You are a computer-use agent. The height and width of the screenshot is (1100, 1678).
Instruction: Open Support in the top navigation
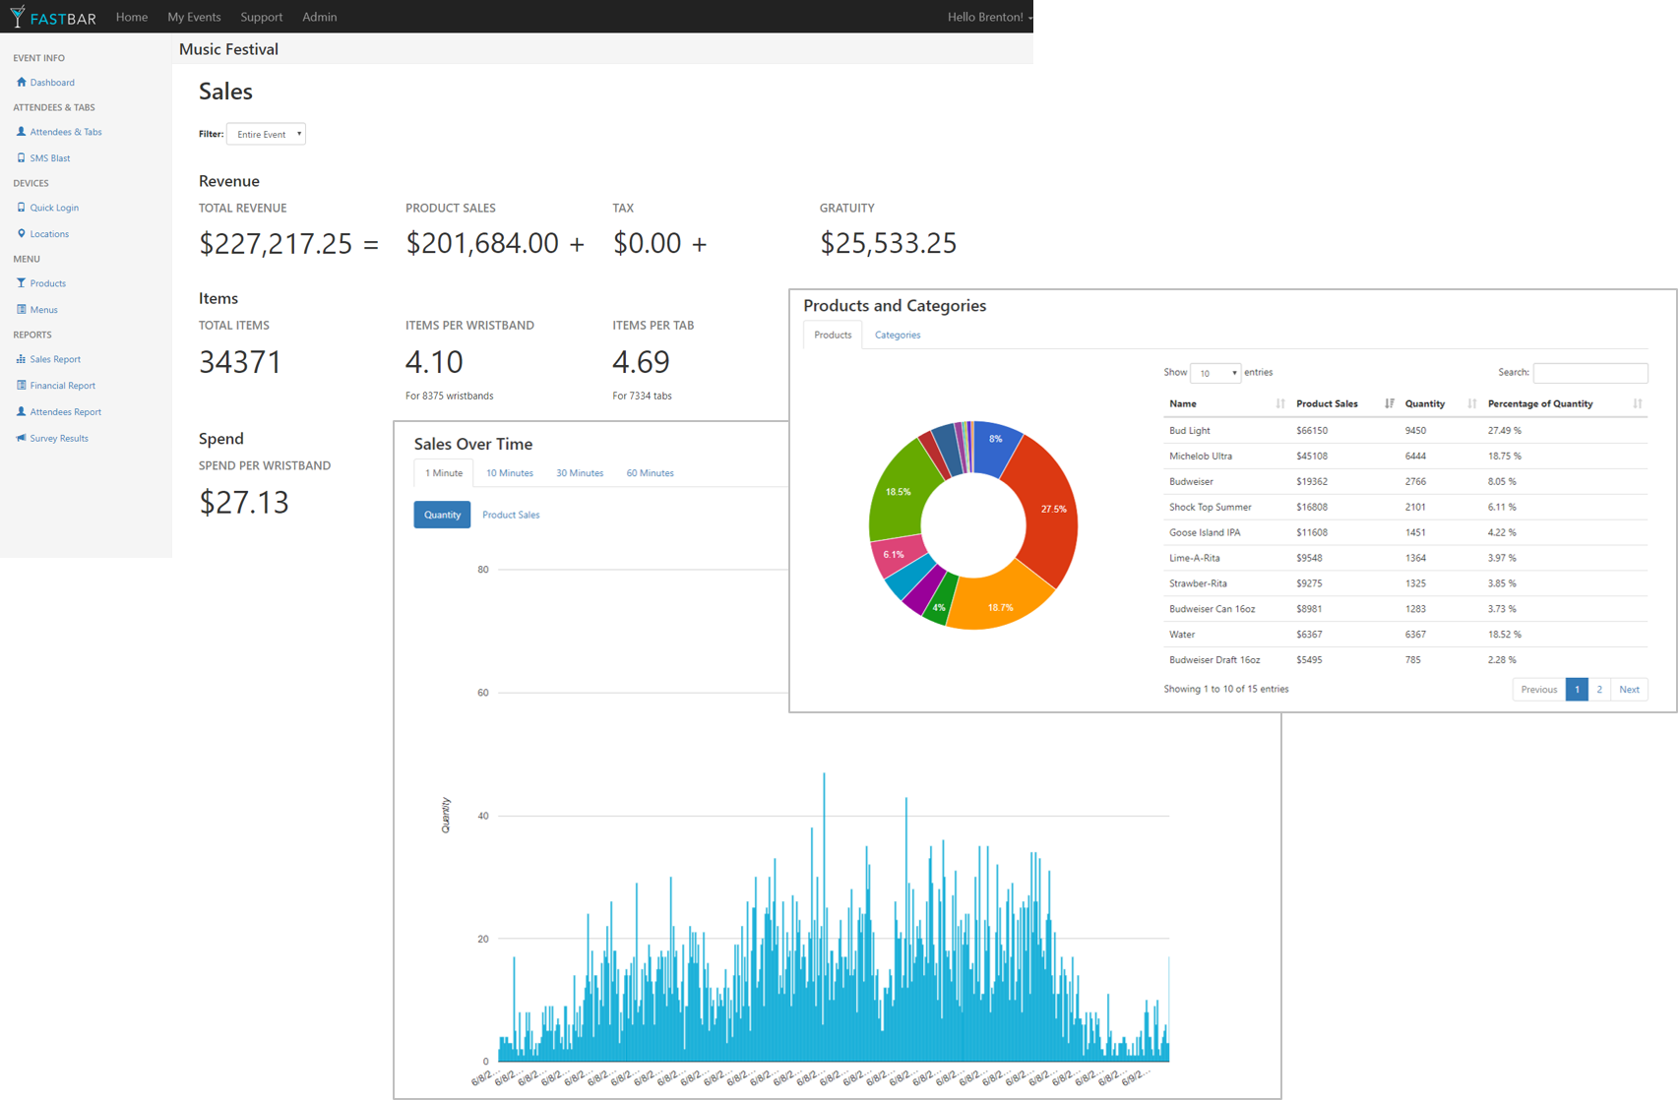point(261,17)
